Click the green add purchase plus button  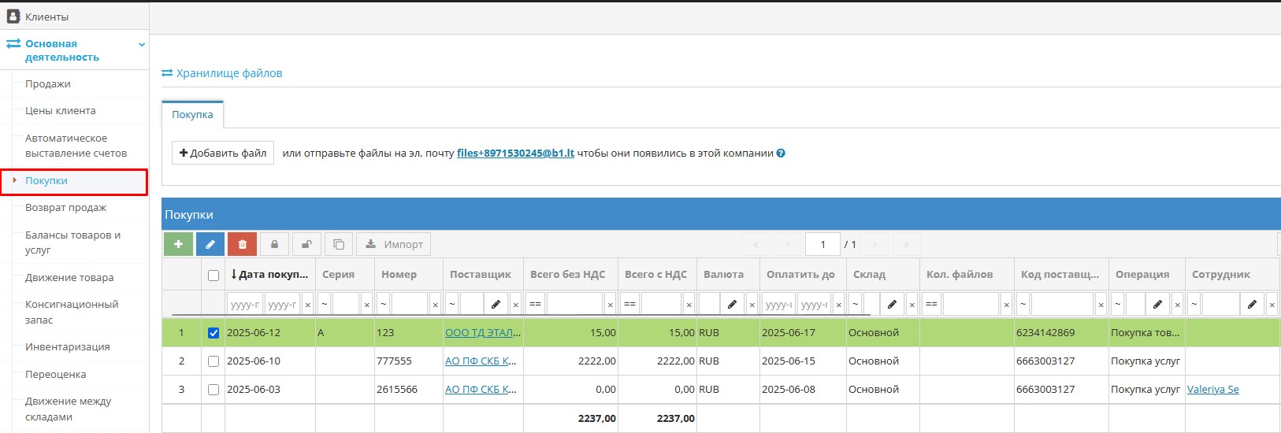(178, 244)
